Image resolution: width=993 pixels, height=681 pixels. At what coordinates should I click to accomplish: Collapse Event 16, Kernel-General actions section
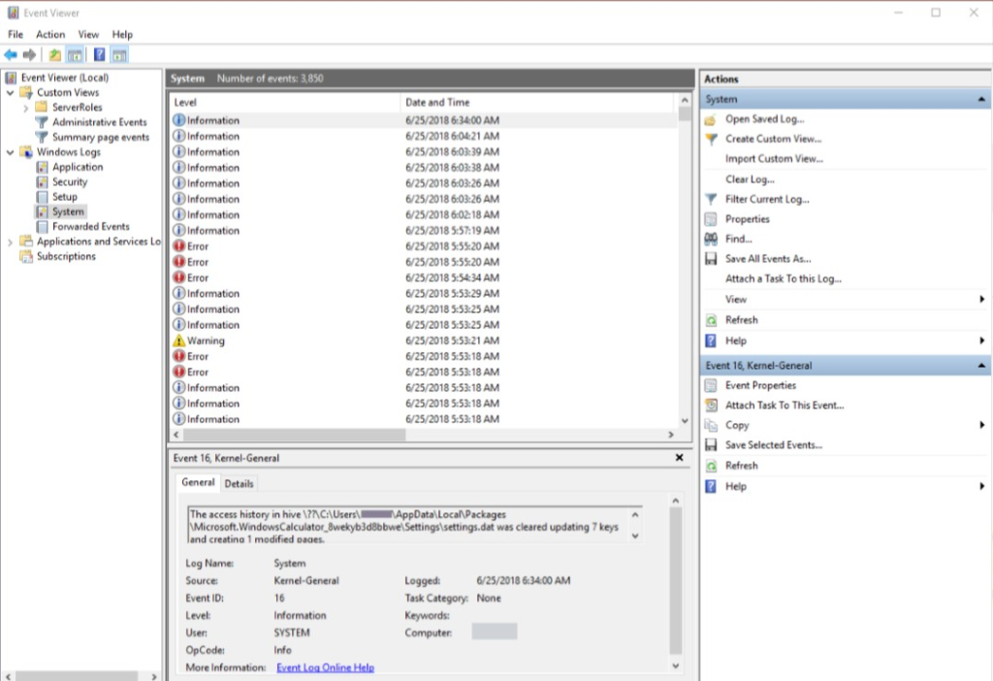pos(981,366)
